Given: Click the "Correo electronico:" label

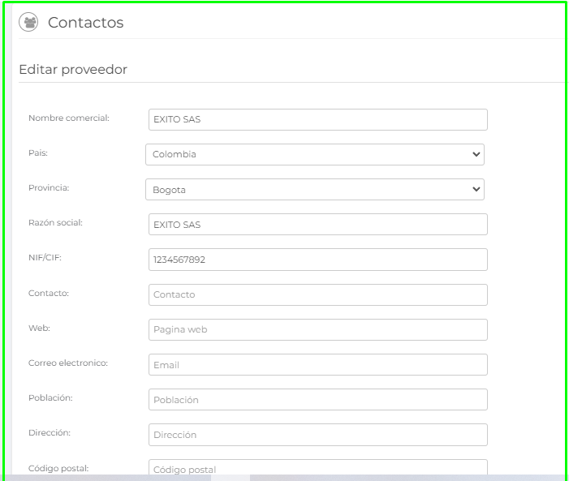Looking at the screenshot, I should [x=68, y=363].
